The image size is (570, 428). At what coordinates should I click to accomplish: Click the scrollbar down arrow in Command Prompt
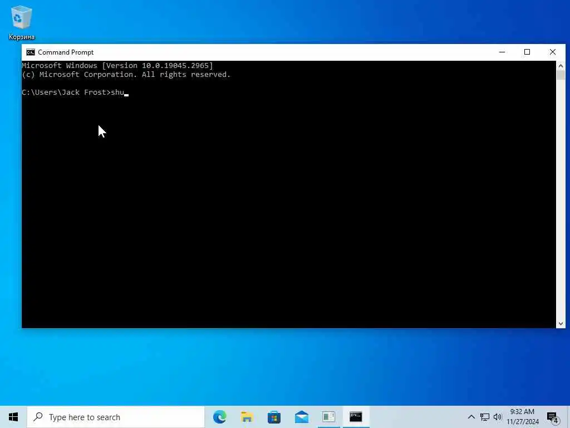pyautogui.click(x=561, y=324)
